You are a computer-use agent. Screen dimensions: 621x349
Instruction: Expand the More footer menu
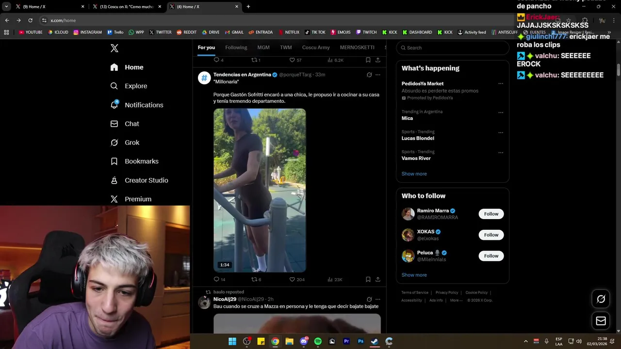point(456,300)
